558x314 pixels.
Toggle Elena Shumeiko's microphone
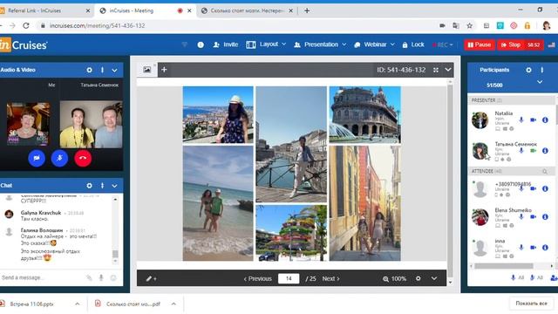[521, 217]
